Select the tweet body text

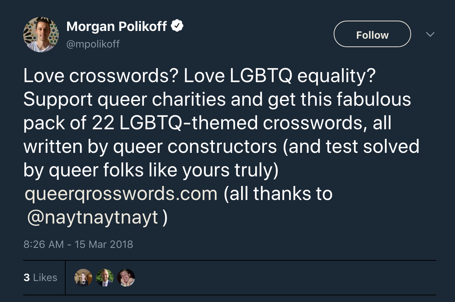[x=221, y=123]
